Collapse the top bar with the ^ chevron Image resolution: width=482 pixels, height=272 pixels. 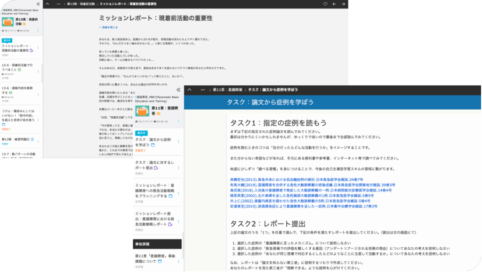(x=47, y=4)
